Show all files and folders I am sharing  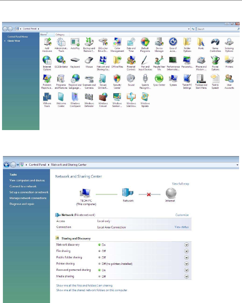pos(84,286)
